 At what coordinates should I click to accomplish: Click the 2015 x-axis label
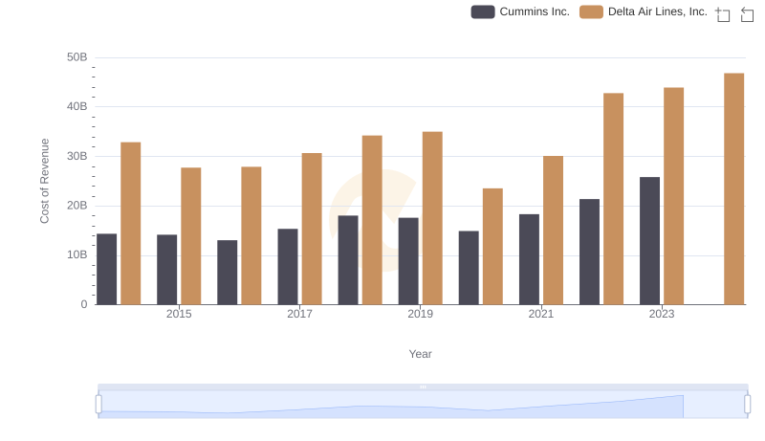coord(179,314)
